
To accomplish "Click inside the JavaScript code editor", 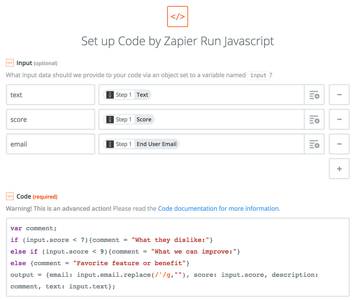I will 178,257.
